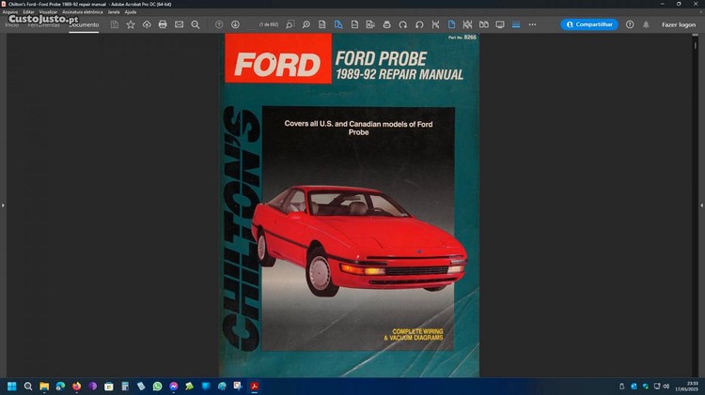Bookmark document with the star icon
705x395 pixels.
point(131,24)
